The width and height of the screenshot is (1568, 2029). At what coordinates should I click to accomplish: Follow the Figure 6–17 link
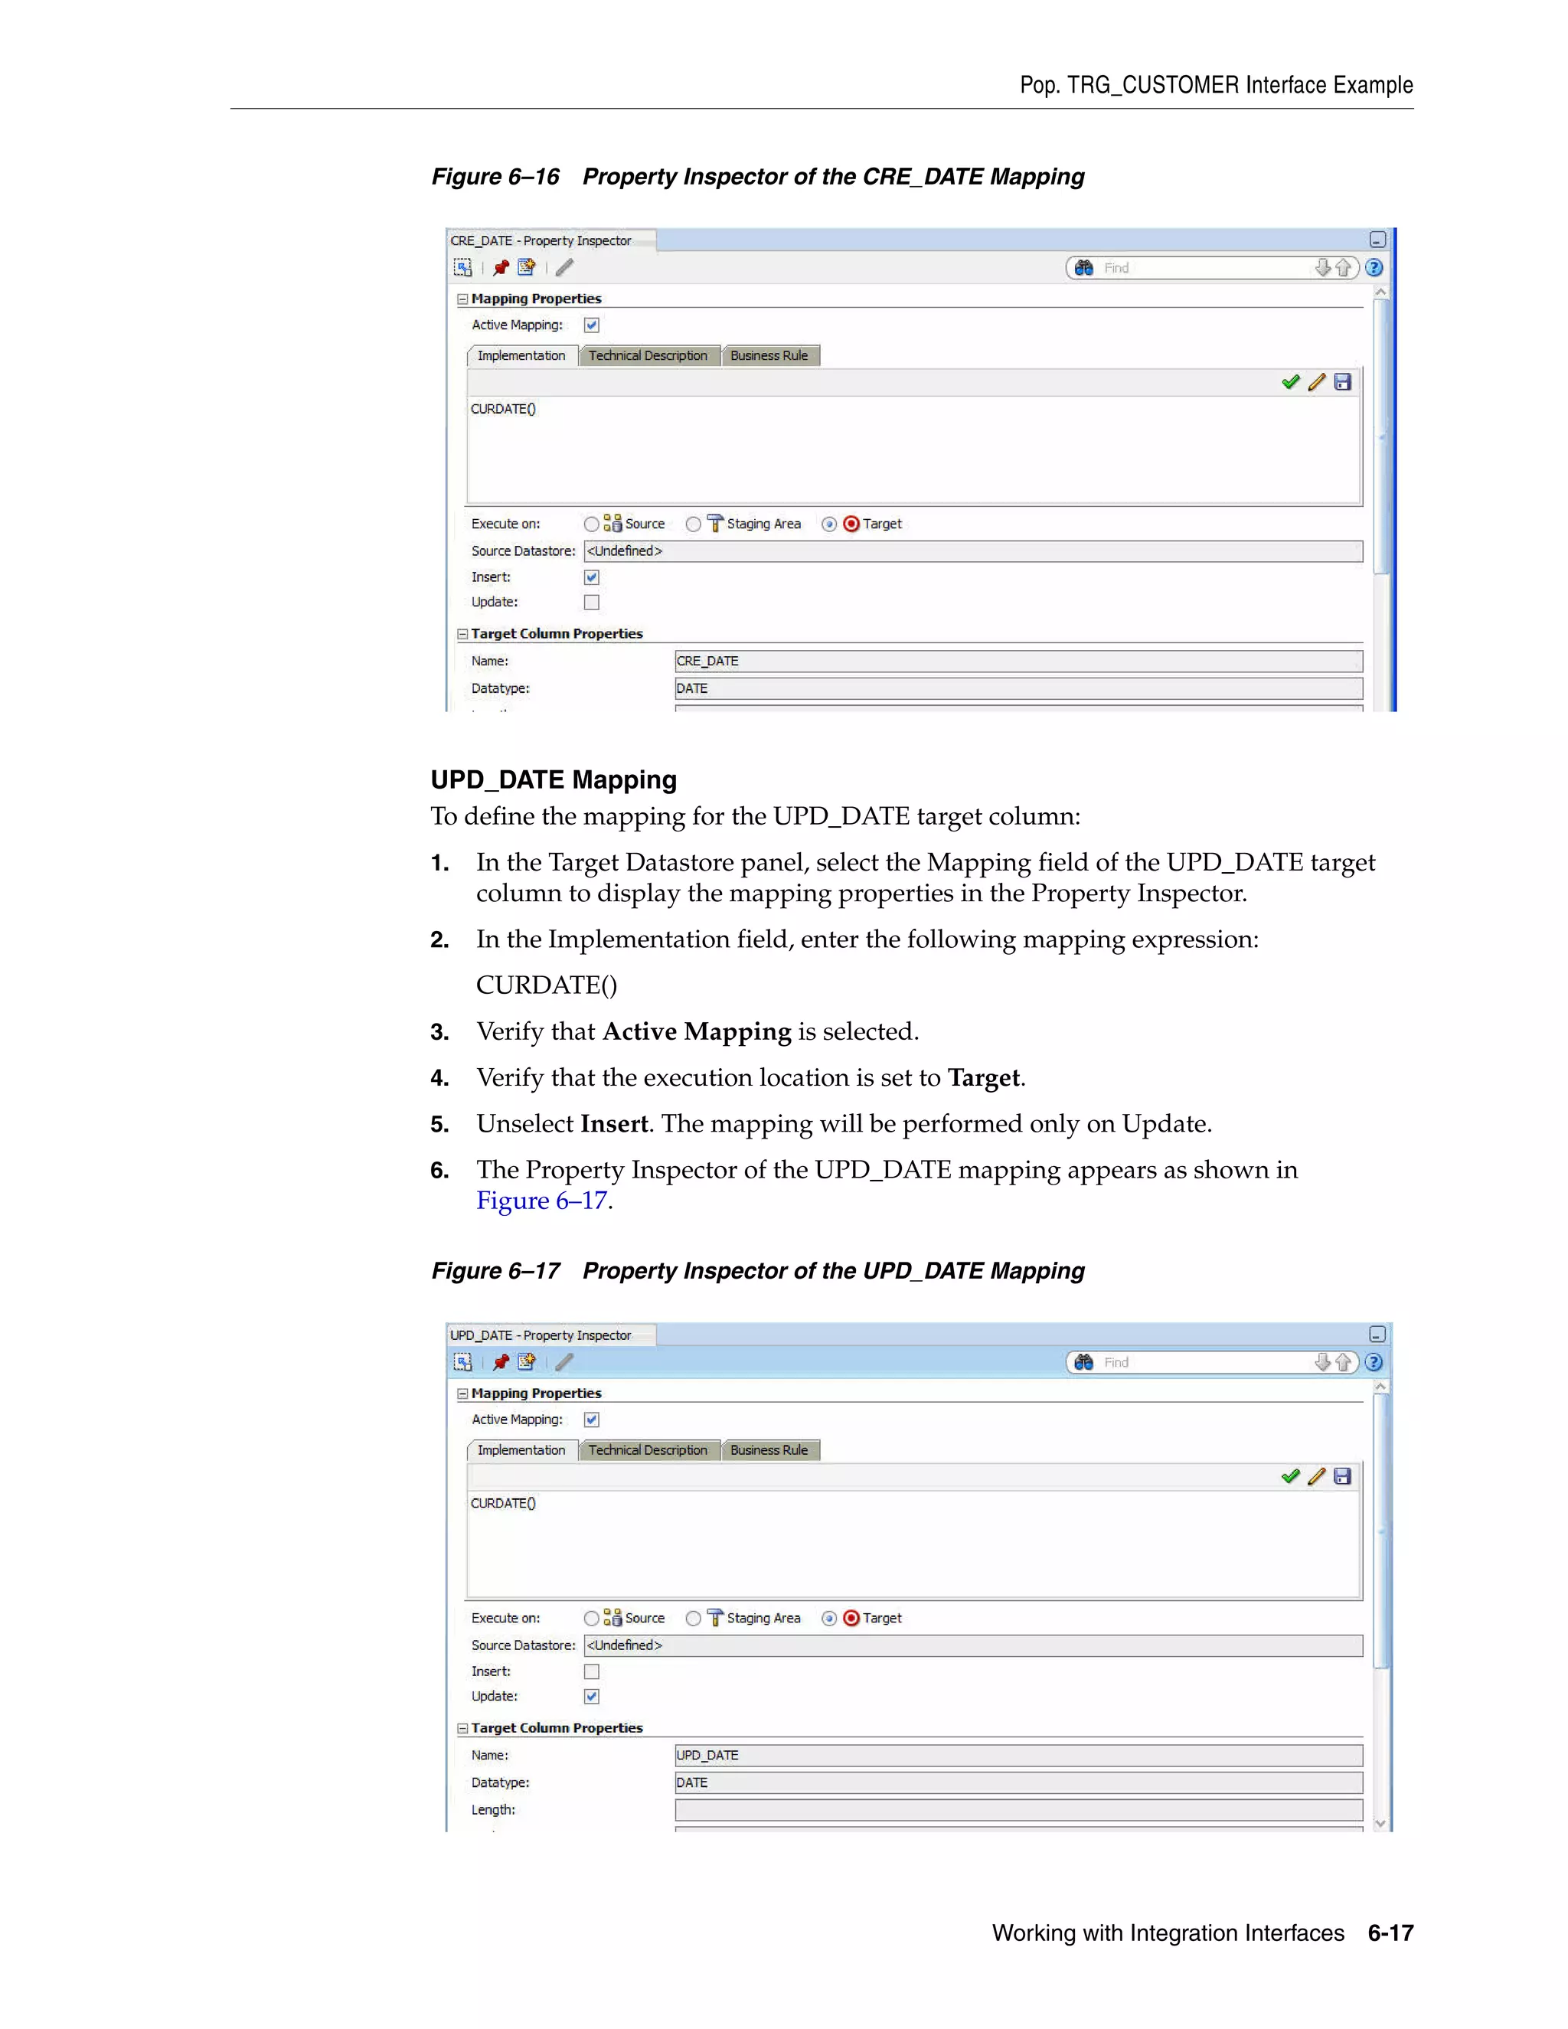pyautogui.click(x=541, y=1201)
